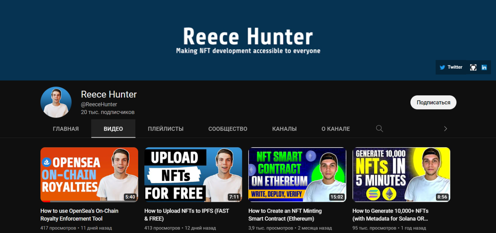Click the 413 просмотров • 12 дней назад text

[x=180, y=228]
